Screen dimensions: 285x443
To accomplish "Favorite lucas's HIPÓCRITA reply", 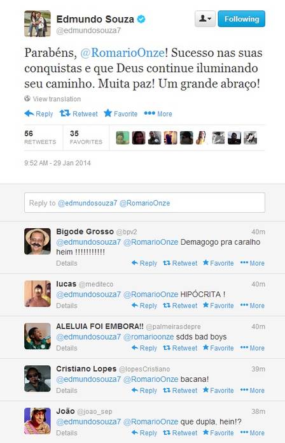I will 218,306.
